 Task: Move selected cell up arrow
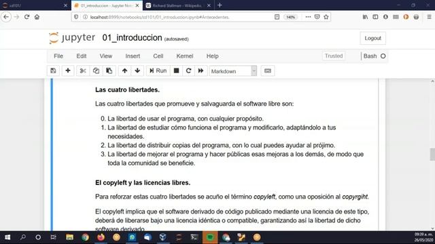click(124, 70)
